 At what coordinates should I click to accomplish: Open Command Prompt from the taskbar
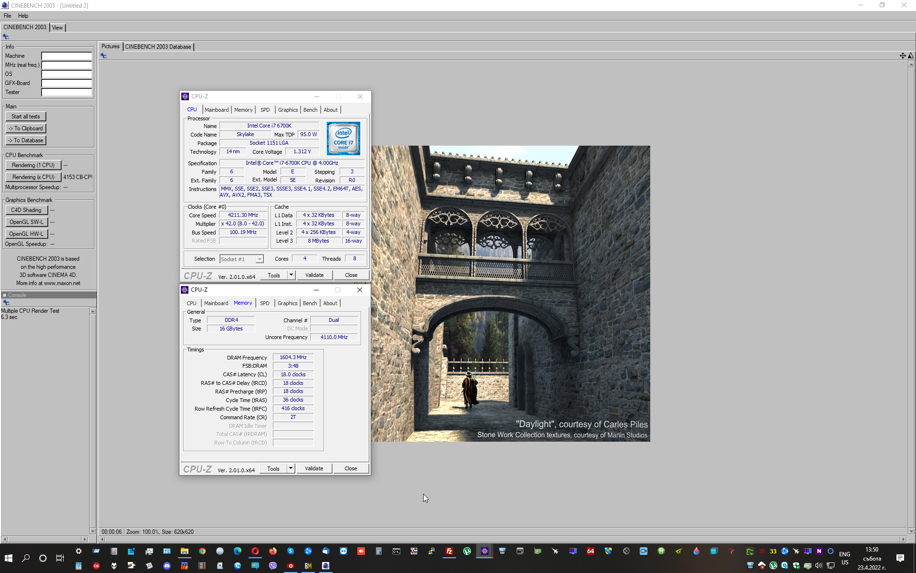pyautogui.click(x=396, y=551)
